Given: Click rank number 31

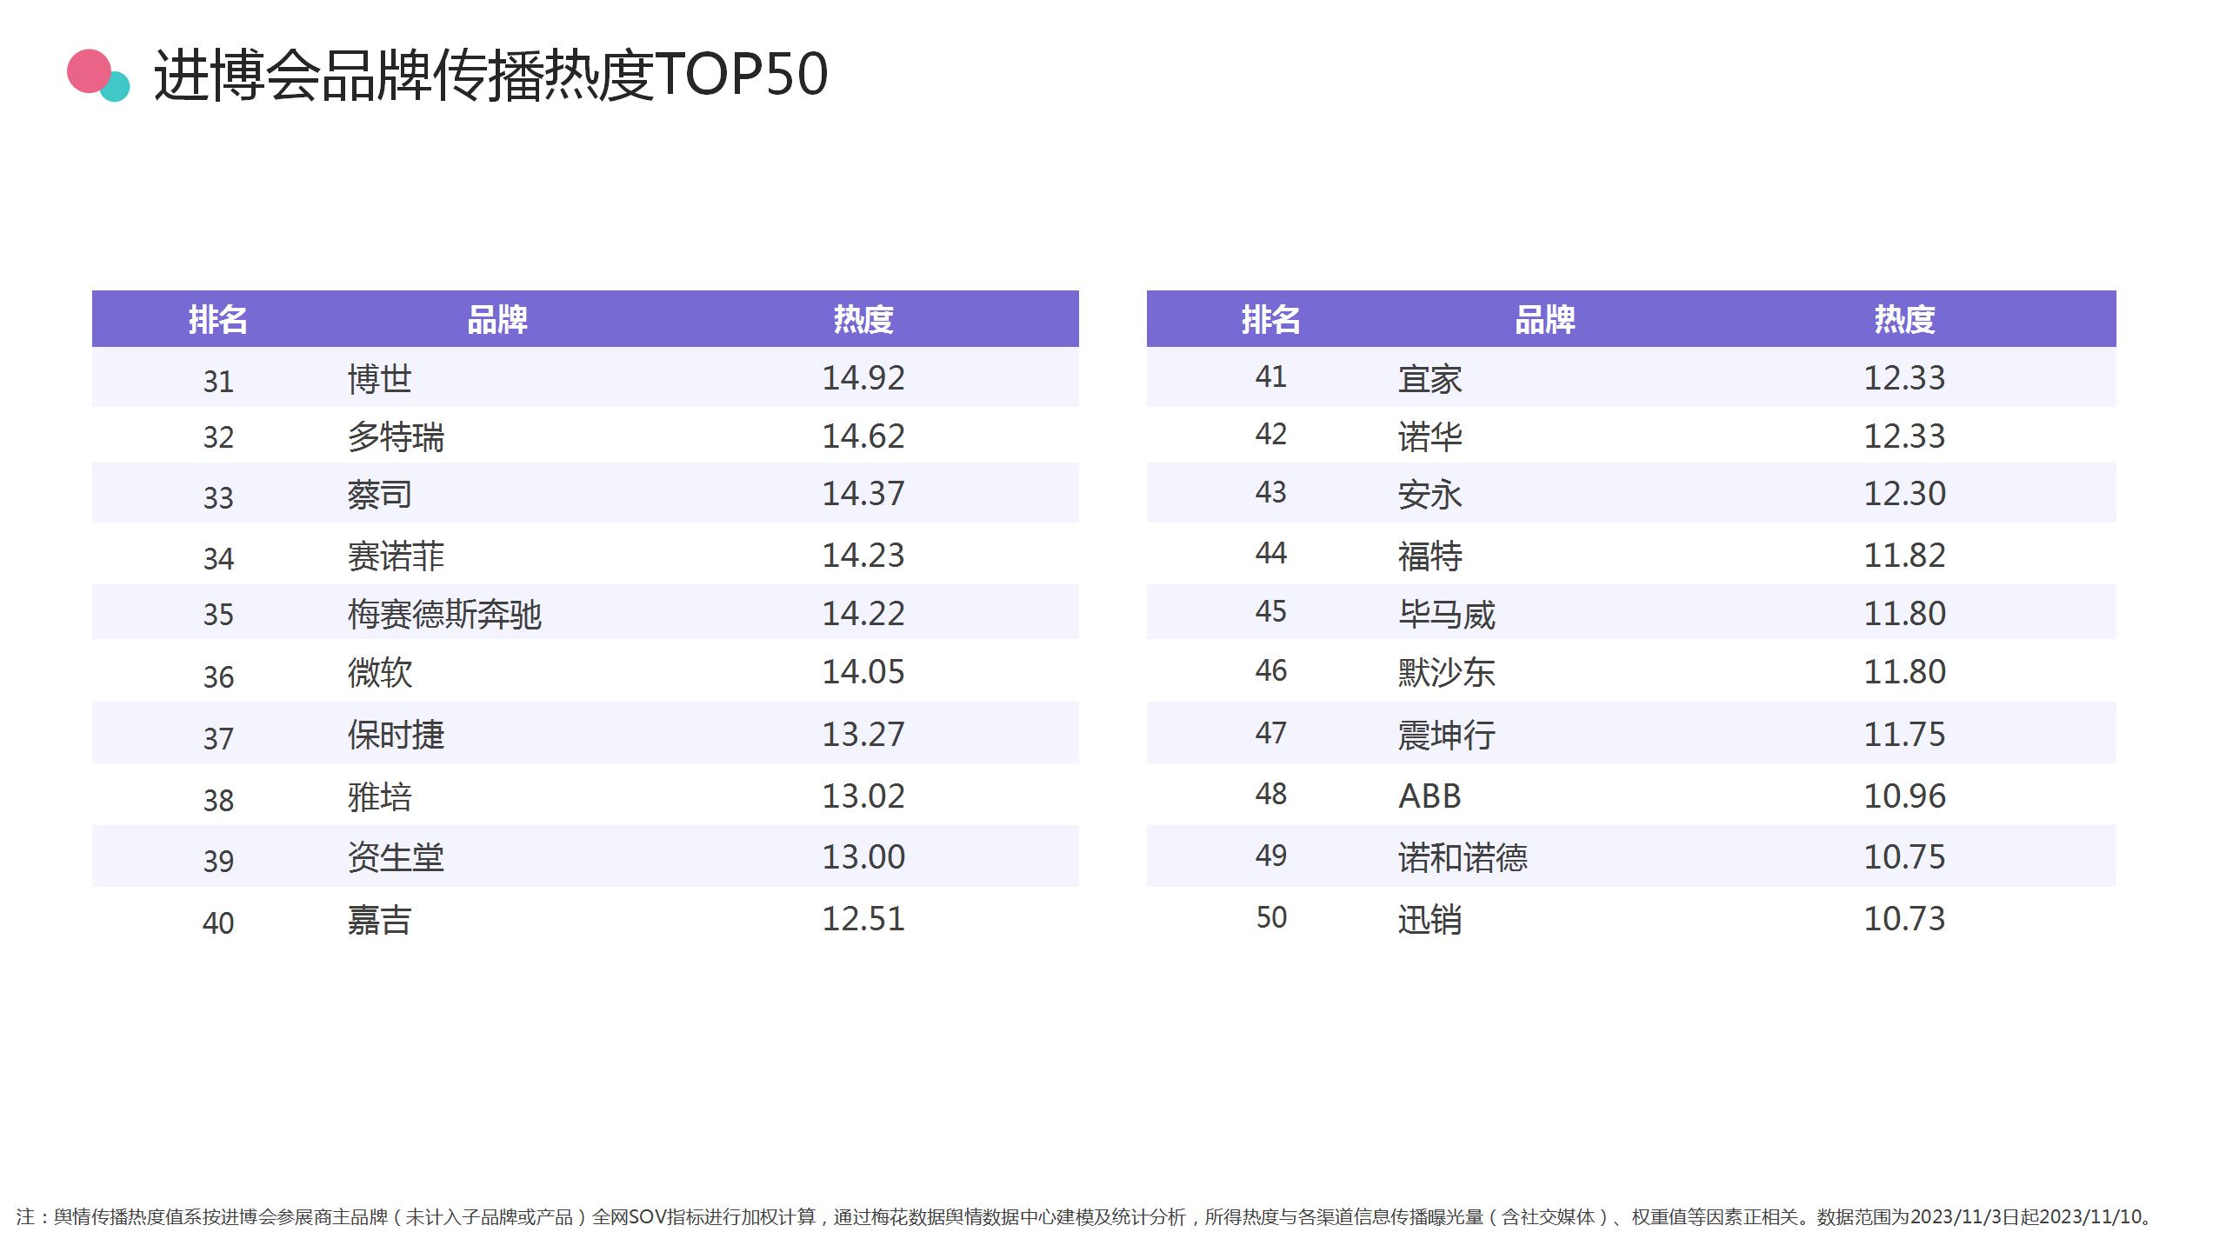Looking at the screenshot, I should (x=218, y=382).
